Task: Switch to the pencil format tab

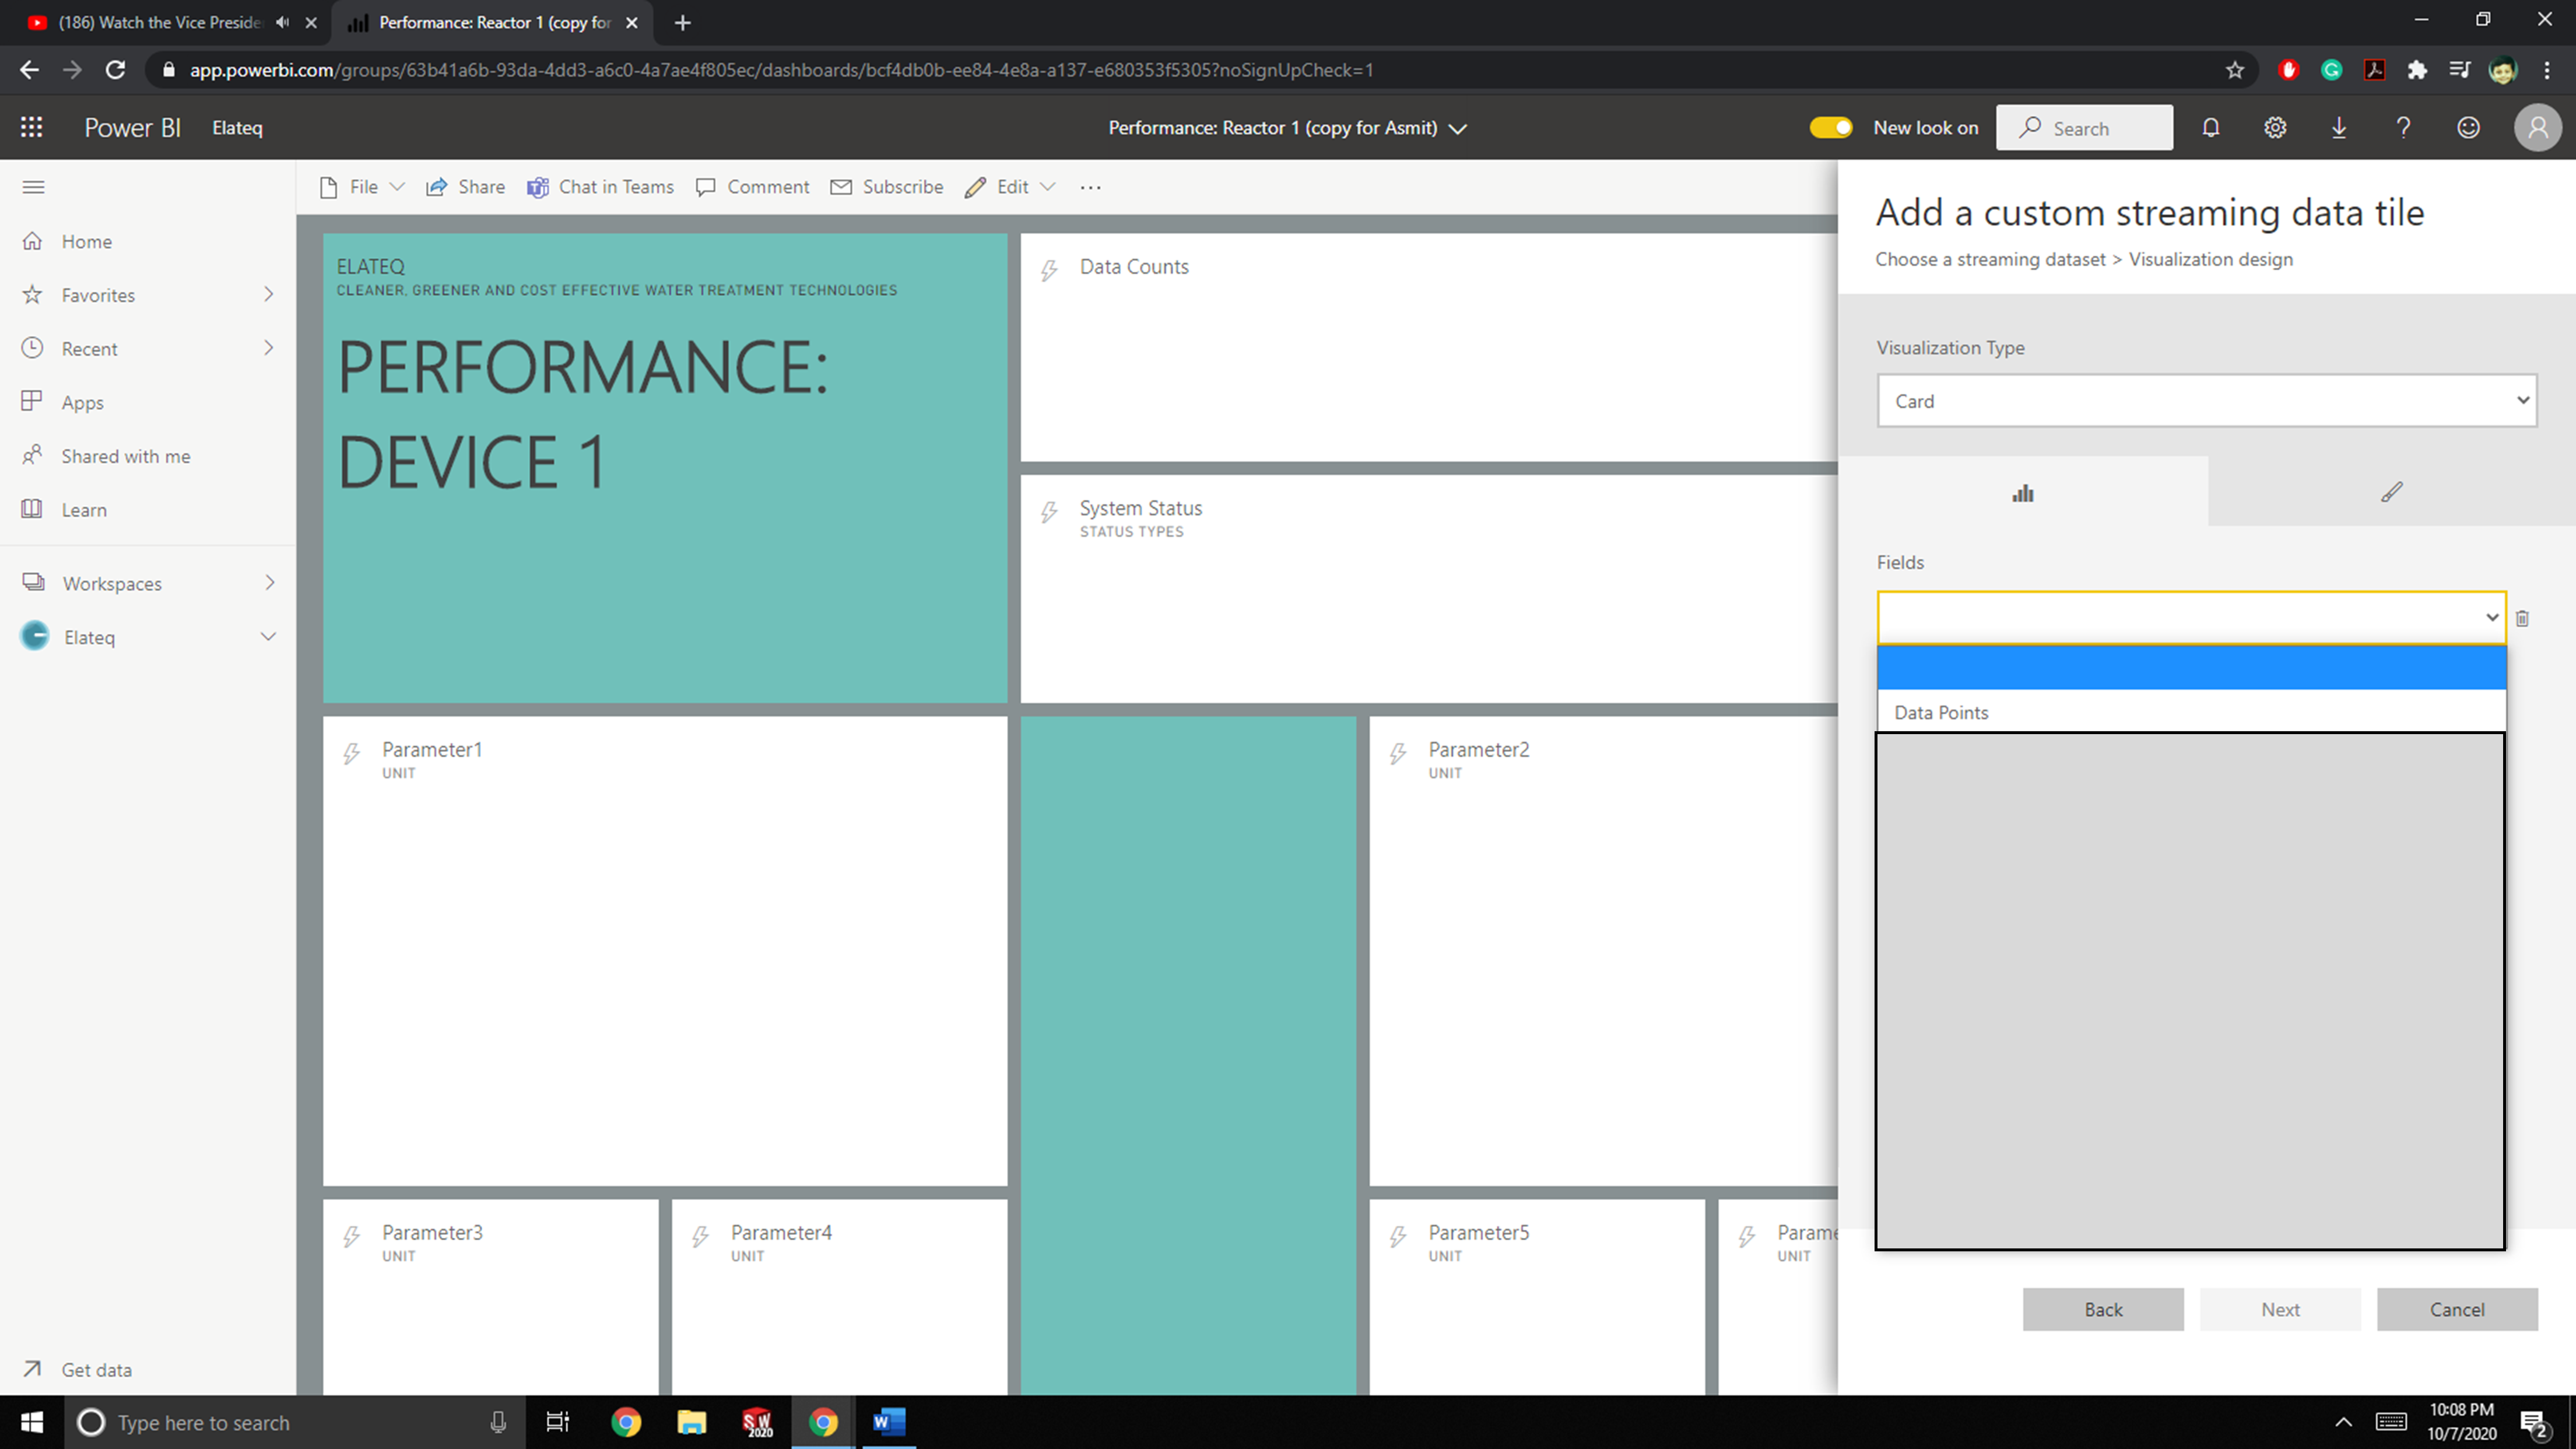Action: click(x=2391, y=492)
